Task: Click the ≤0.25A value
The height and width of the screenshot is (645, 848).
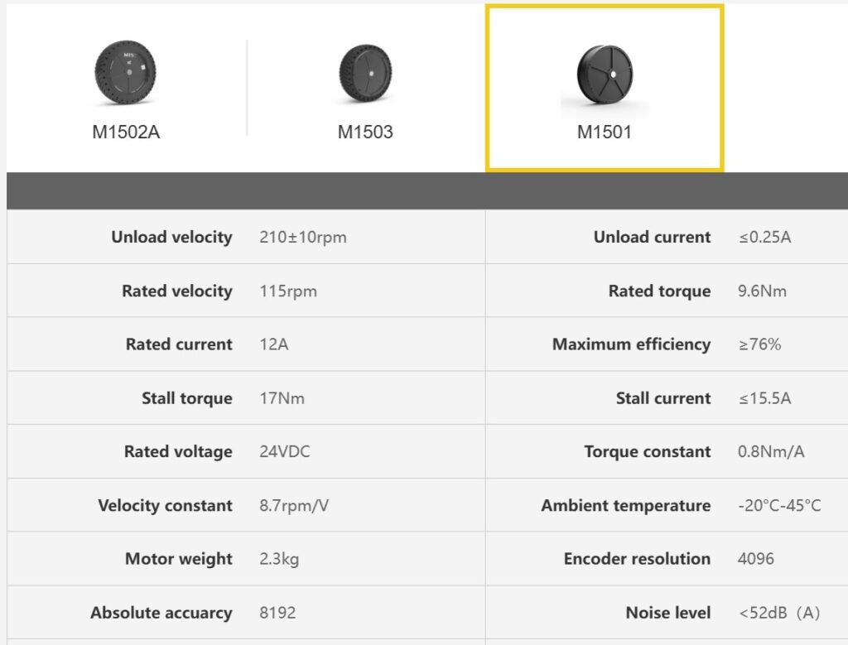Action: 764,237
